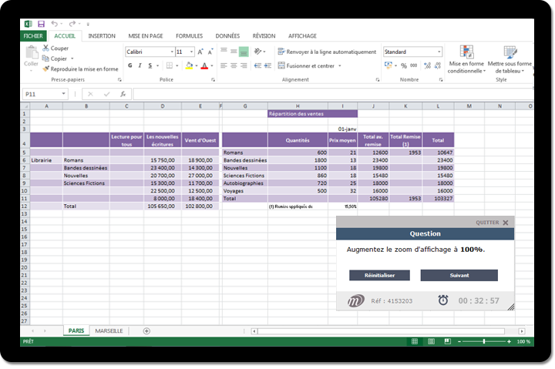Switch to the MARSEILLE sheet tab
Viewport: 555px width, 369px height.
(108, 330)
